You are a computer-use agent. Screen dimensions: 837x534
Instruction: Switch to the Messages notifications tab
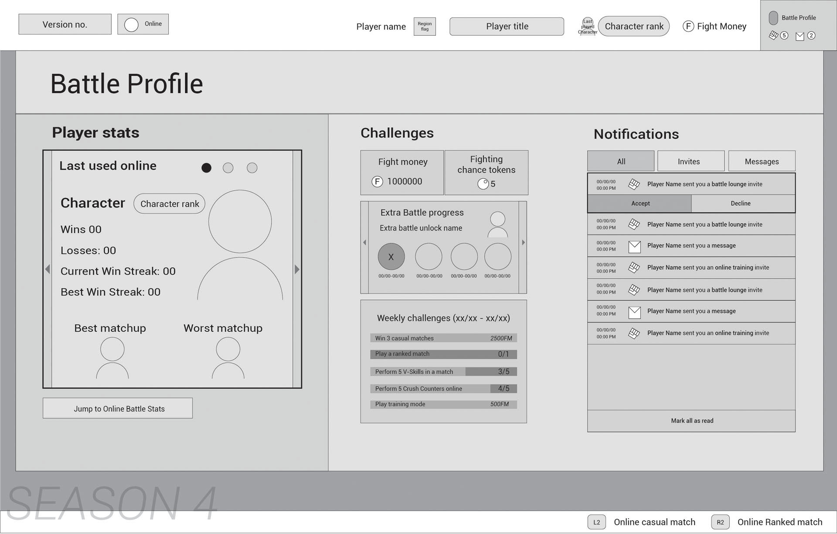762,161
